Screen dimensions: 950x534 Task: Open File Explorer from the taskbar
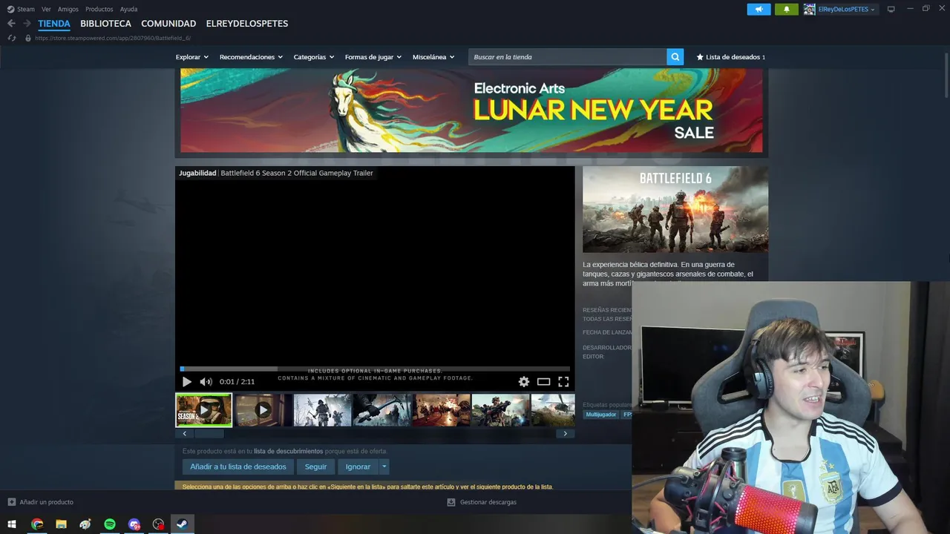(62, 524)
